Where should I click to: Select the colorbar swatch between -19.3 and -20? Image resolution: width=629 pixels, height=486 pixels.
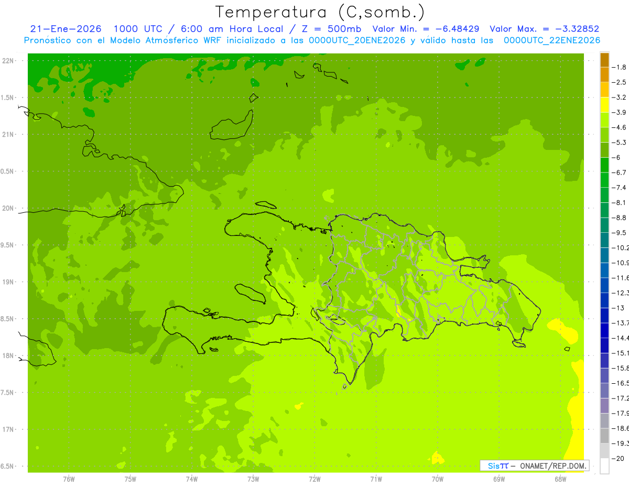tap(604, 451)
